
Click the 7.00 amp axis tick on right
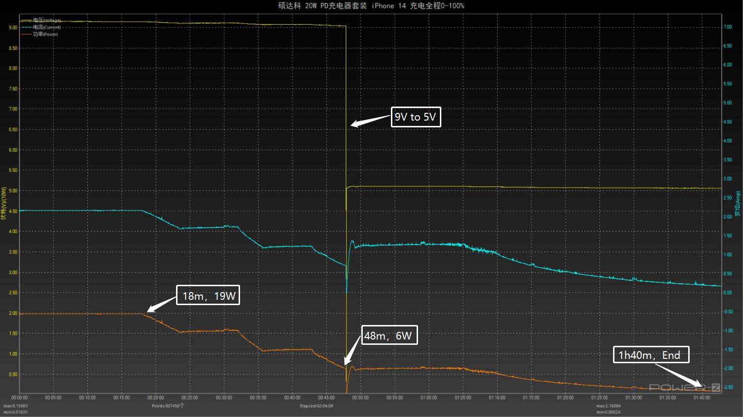(727, 27)
